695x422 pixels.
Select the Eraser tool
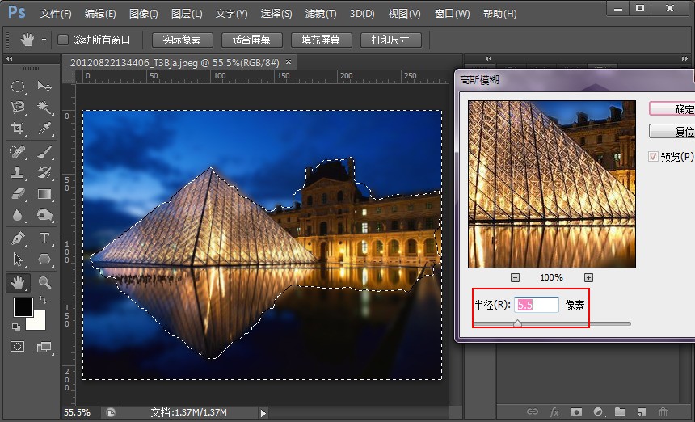tap(18, 194)
